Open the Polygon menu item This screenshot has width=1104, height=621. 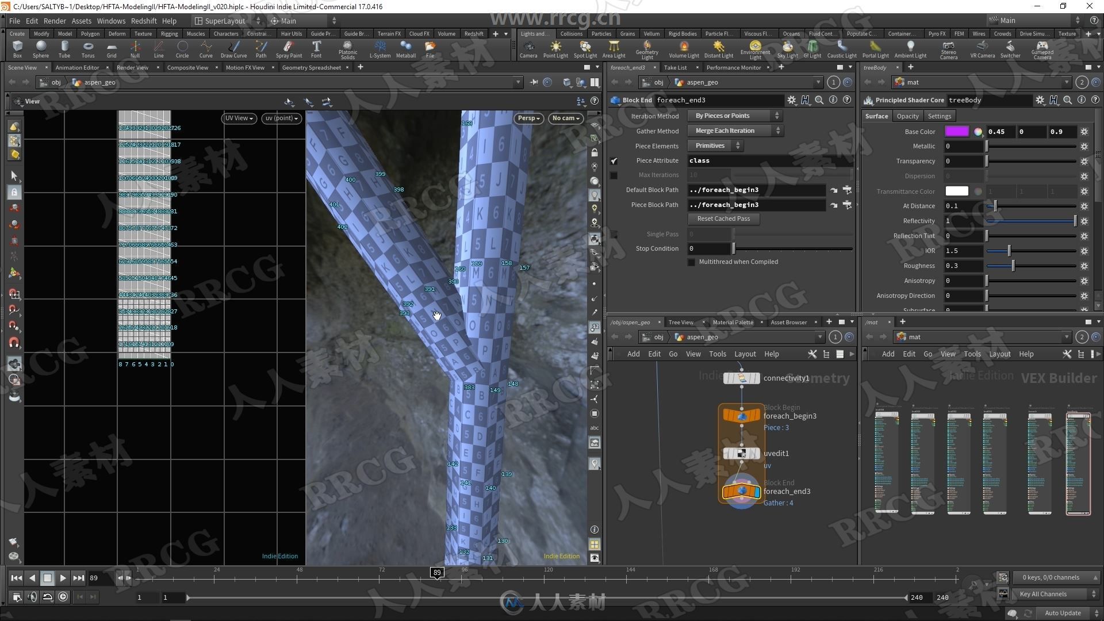pos(89,33)
